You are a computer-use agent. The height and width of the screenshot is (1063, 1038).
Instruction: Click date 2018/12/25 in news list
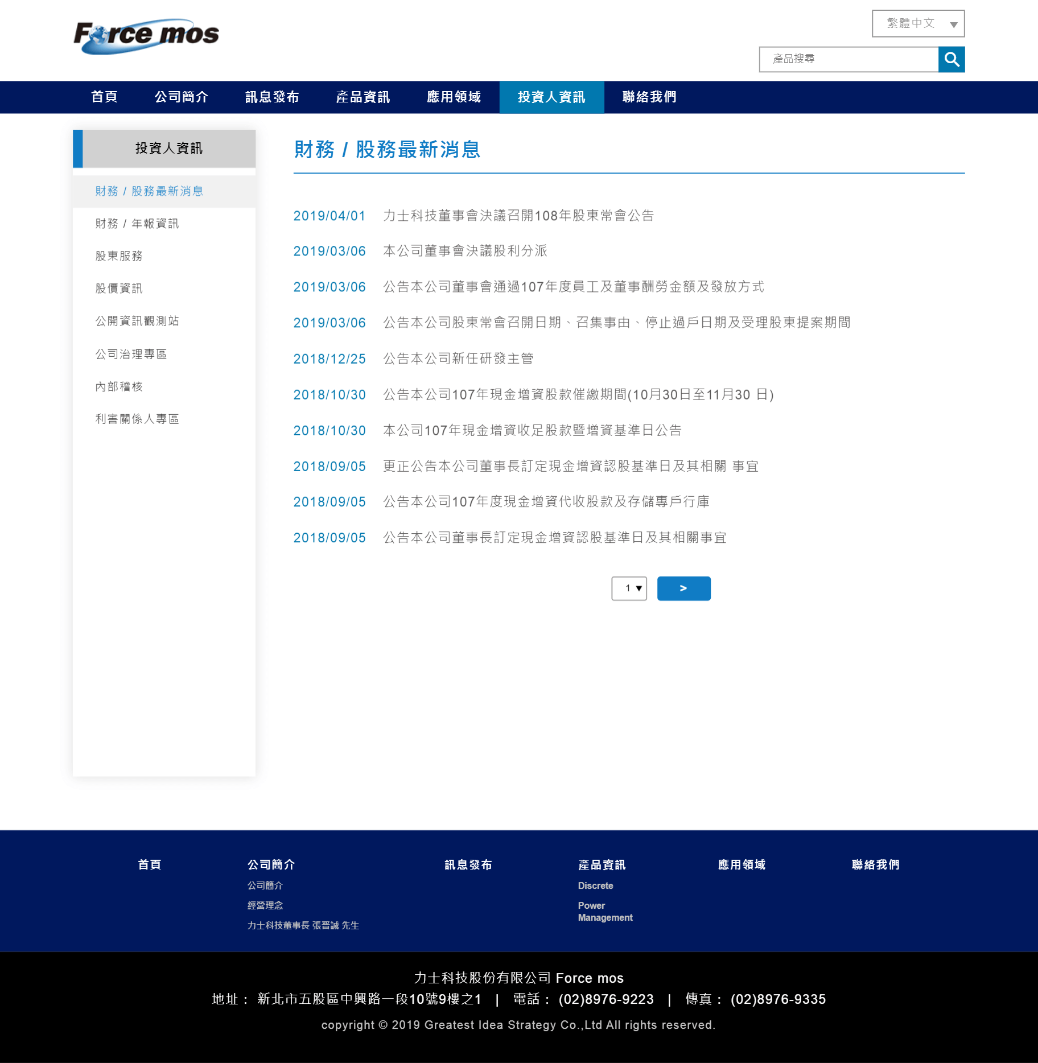point(329,359)
